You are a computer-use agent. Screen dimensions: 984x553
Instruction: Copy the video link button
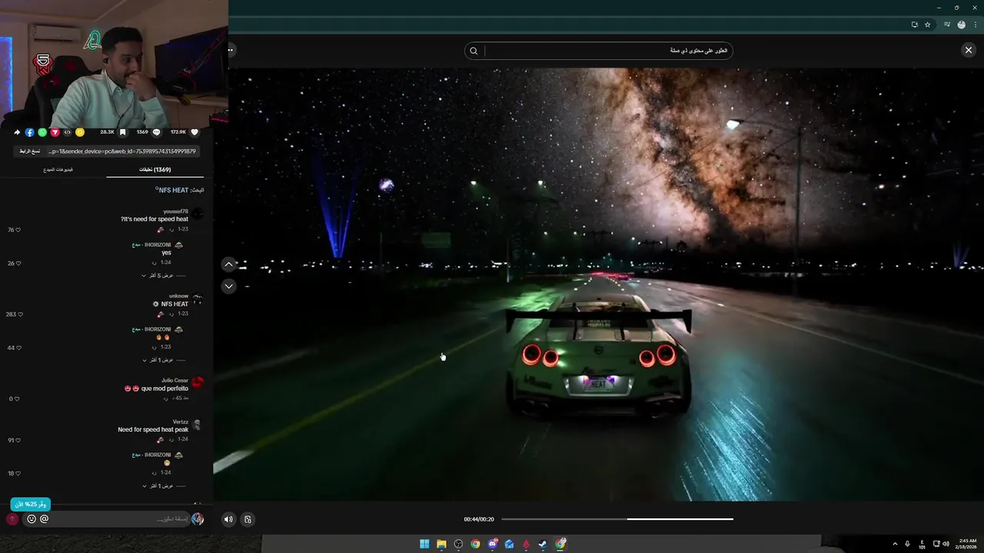pyautogui.click(x=30, y=151)
